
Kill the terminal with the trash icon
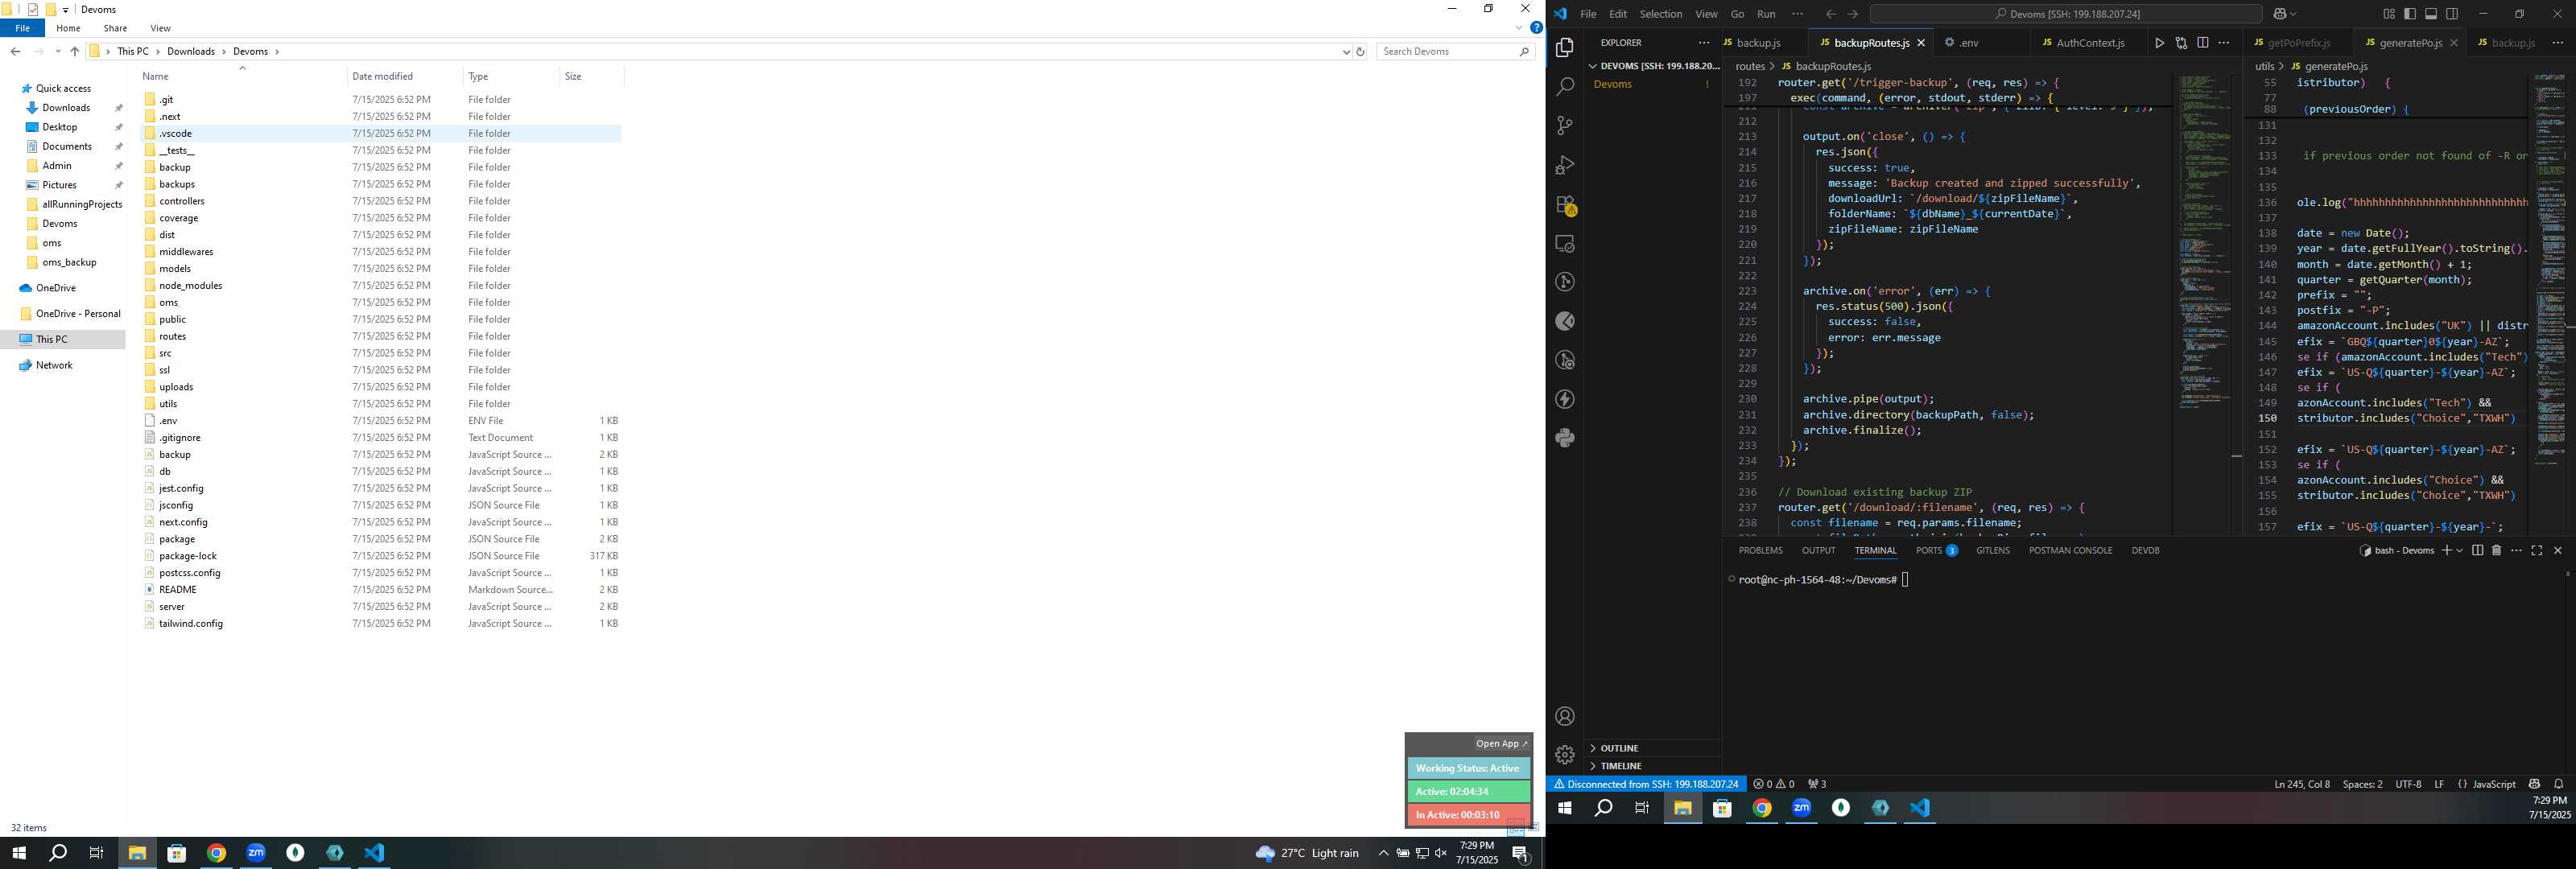[2496, 550]
